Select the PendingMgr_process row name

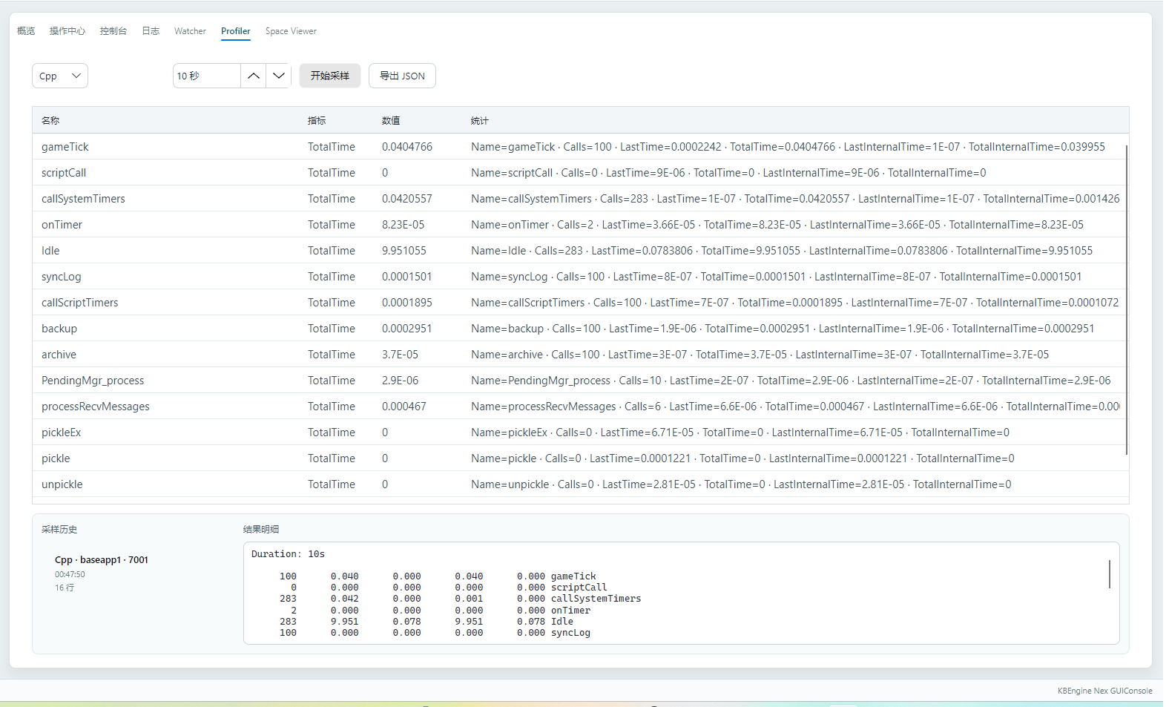(x=93, y=381)
